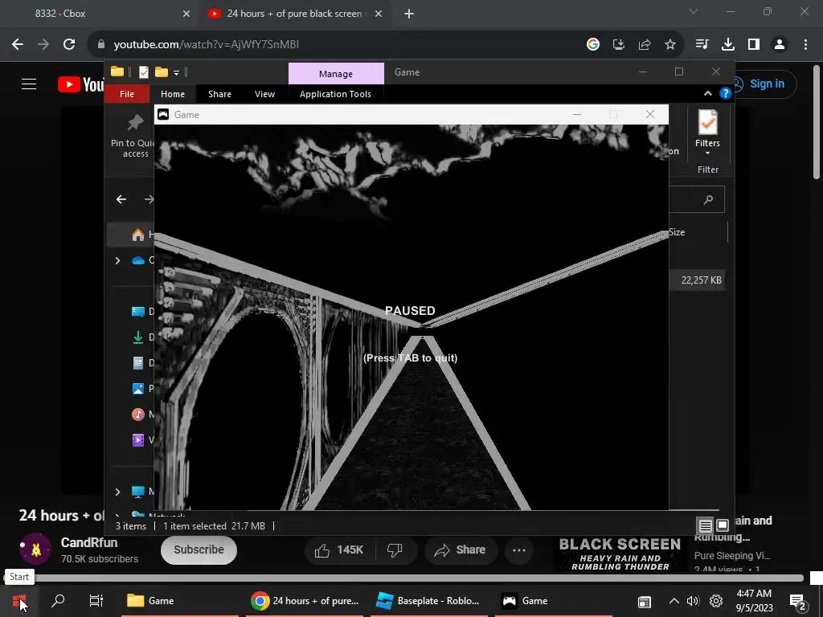Open Chrome tab search chevron
Screen dimensions: 823x617
(694, 11)
